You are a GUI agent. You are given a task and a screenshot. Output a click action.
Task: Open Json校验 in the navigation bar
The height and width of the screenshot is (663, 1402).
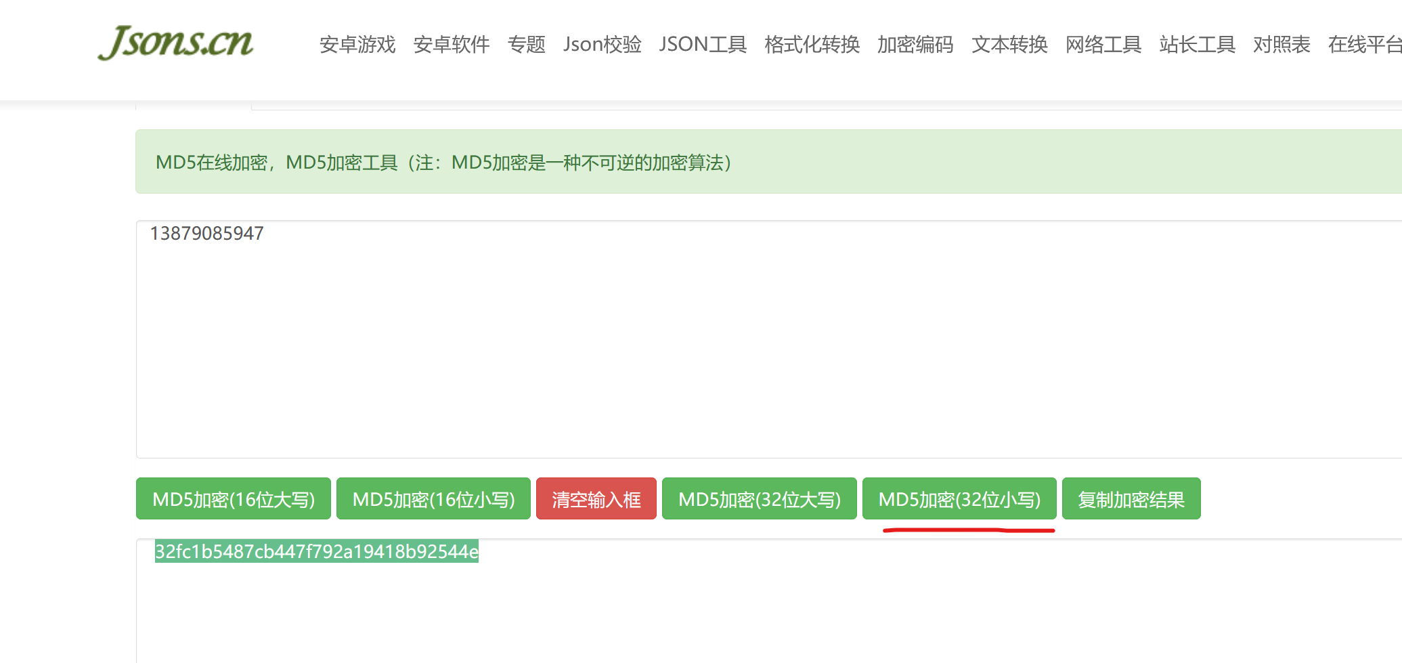coord(603,45)
